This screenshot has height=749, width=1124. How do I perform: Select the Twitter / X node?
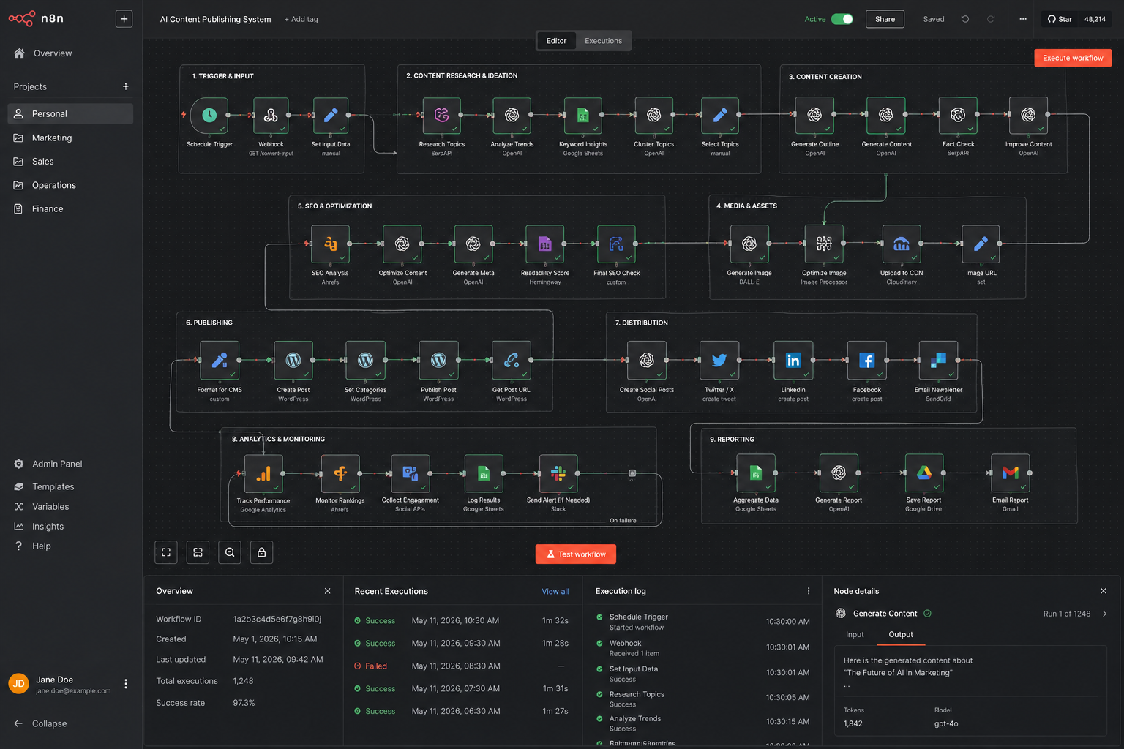coord(719,361)
